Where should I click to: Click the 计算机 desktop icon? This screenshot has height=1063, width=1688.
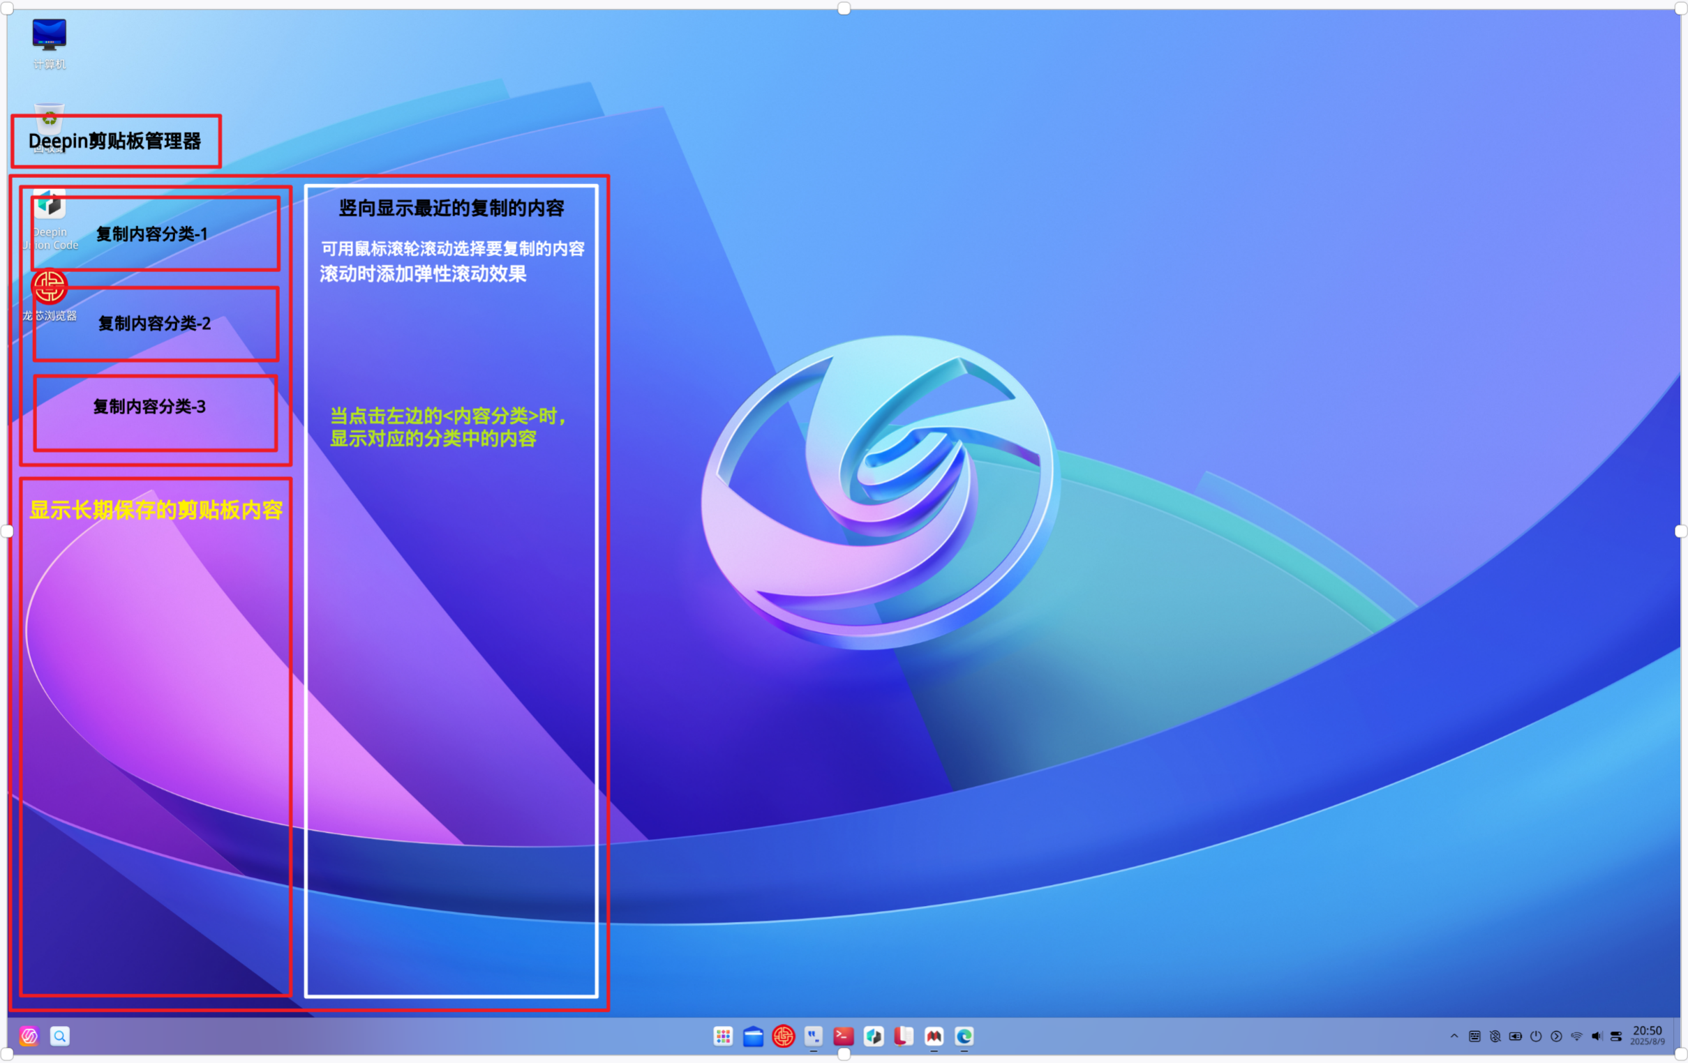click(x=49, y=44)
